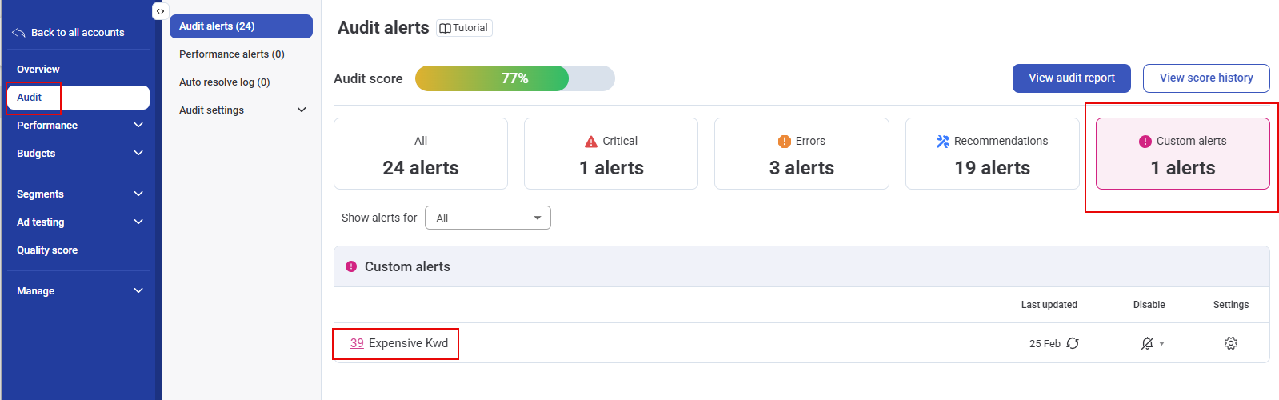The height and width of the screenshot is (400, 1279).
Task: Open settings gear for Expensive Kwd alert
Action: coord(1230,343)
